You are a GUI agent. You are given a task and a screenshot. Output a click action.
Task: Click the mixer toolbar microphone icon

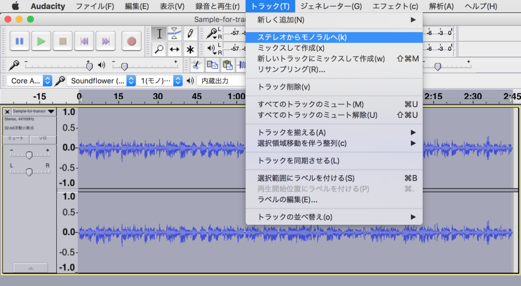coord(14,66)
